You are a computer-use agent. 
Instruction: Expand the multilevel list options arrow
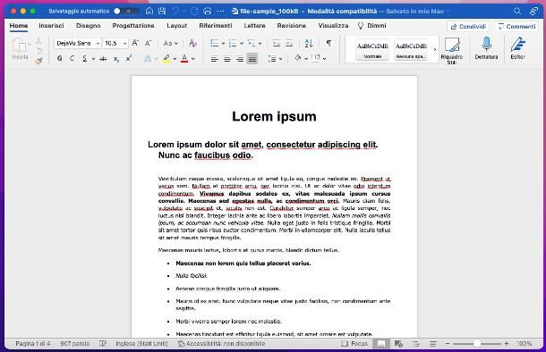coord(260,44)
